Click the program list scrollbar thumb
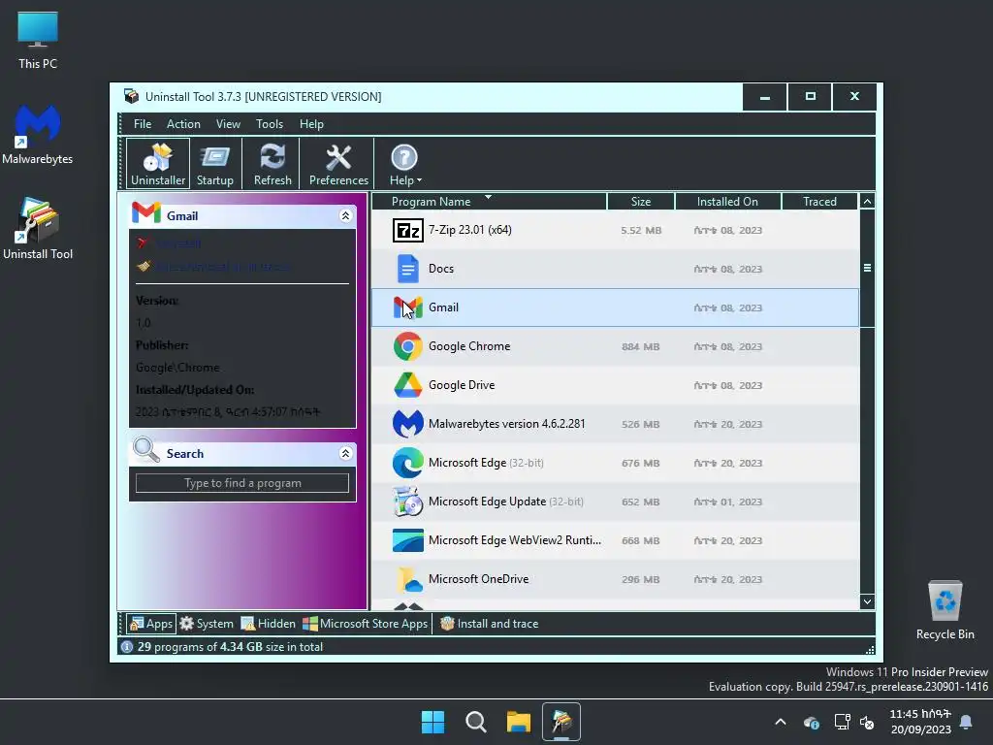The height and width of the screenshot is (745, 993). (x=867, y=269)
